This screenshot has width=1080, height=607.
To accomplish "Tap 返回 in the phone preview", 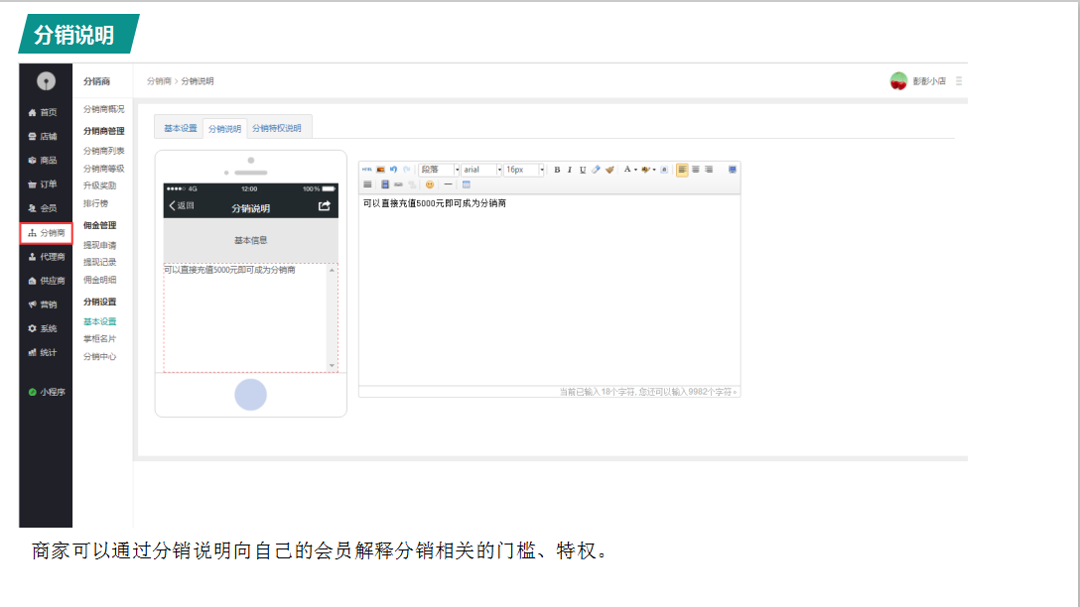I will [x=182, y=206].
